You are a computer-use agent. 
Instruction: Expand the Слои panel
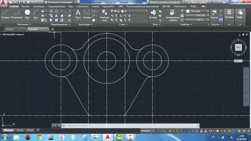123,24
